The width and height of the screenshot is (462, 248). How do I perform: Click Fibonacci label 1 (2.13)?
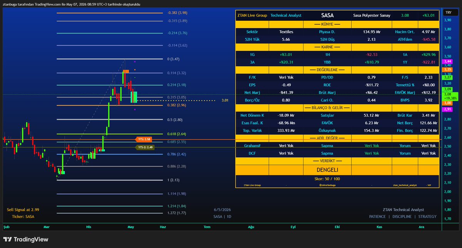pyautogui.click(x=174, y=180)
